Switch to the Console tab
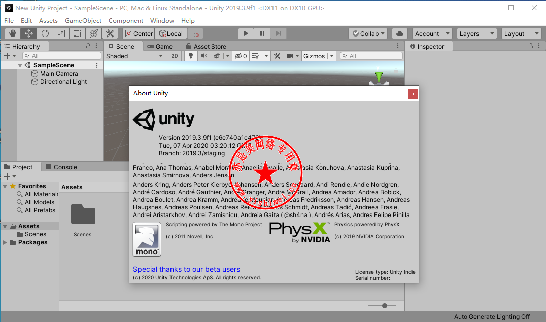This screenshot has height=322, width=546. tap(61, 167)
